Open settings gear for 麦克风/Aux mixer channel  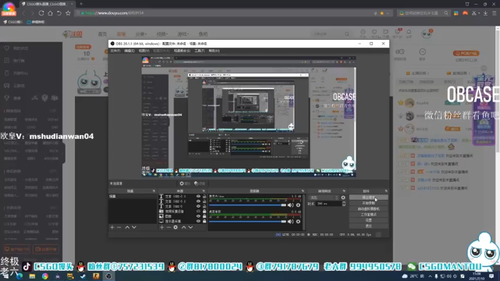pyautogui.click(x=298, y=205)
